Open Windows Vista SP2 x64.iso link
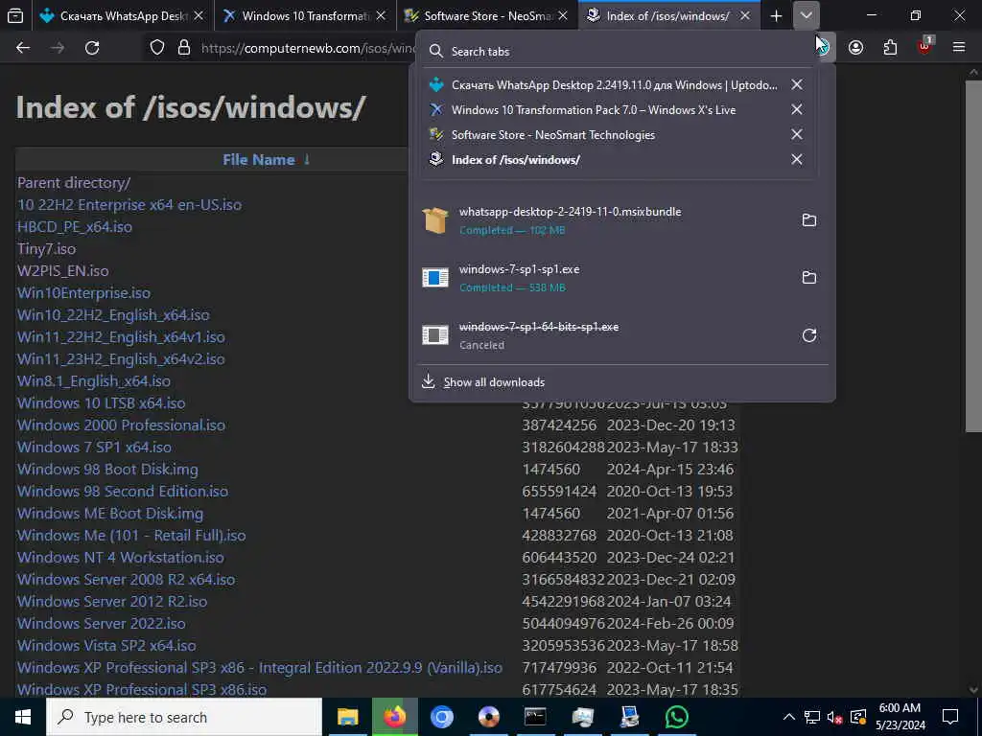This screenshot has height=736, width=982. tap(106, 645)
